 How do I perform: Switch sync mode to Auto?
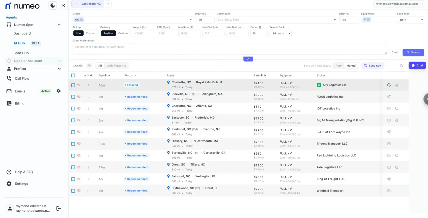pyautogui.click(x=338, y=66)
